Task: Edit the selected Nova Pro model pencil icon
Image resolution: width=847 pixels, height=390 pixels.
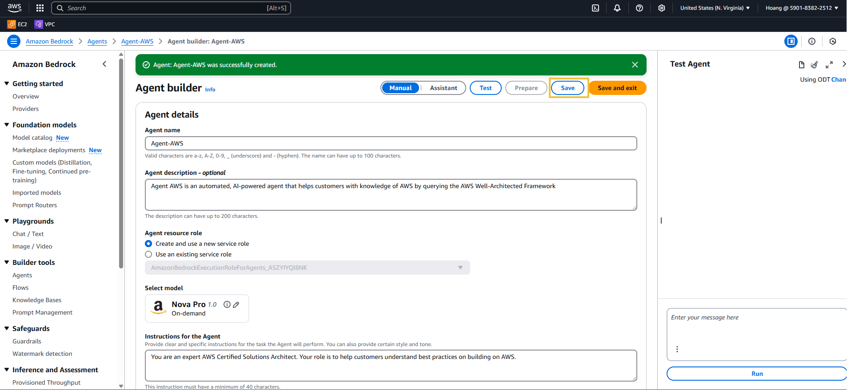Action: tap(236, 304)
